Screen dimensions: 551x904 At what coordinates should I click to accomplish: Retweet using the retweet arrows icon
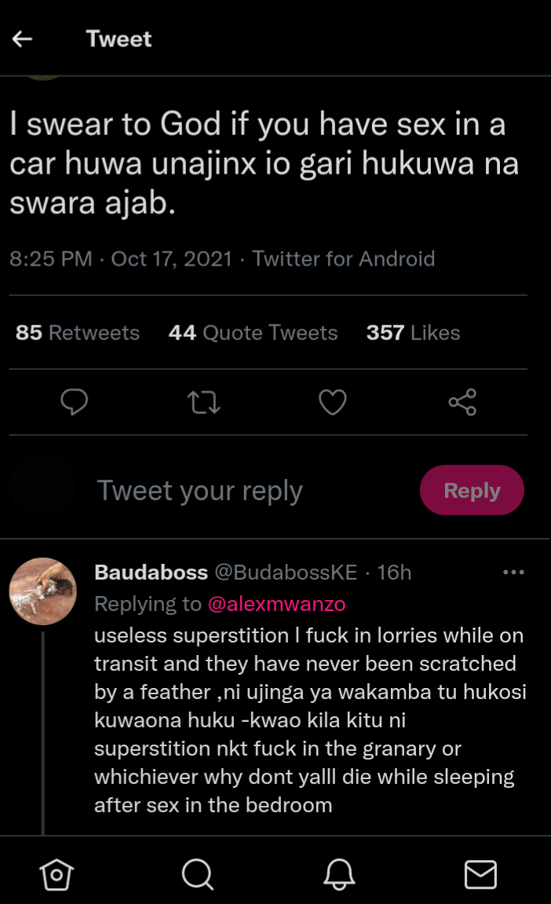(x=204, y=403)
